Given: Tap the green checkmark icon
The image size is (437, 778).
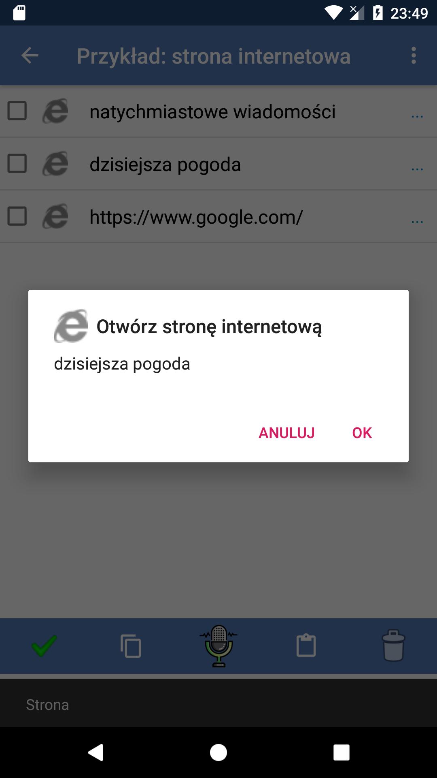Looking at the screenshot, I should 44,645.
